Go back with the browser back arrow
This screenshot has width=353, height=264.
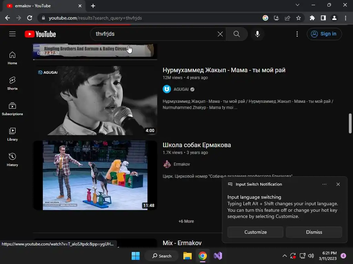pos(8,18)
